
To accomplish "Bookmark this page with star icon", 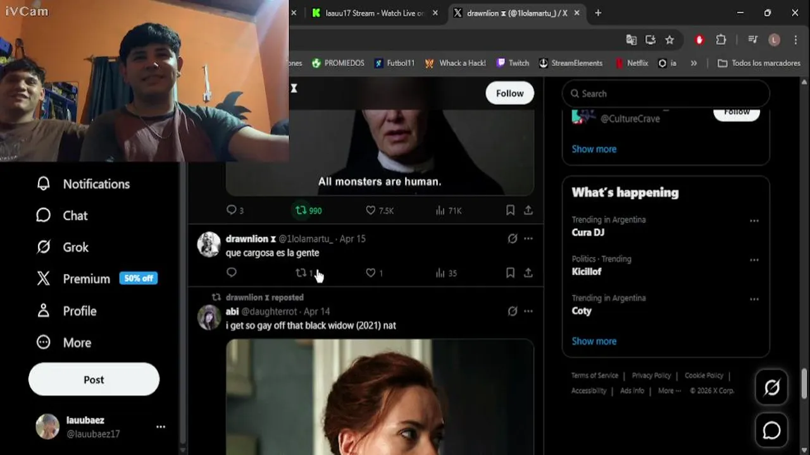I will point(670,40).
